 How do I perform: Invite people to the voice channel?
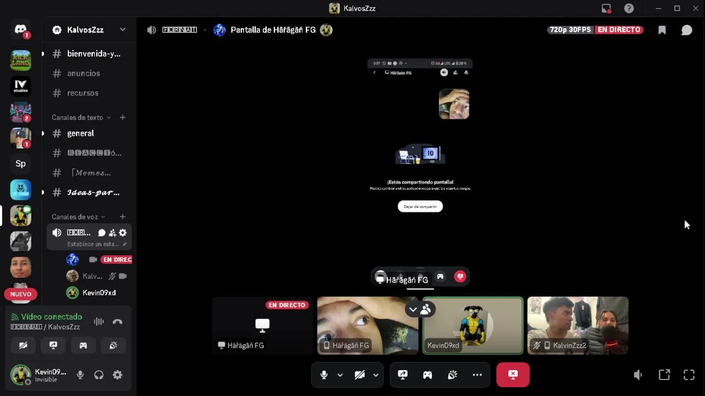click(112, 233)
